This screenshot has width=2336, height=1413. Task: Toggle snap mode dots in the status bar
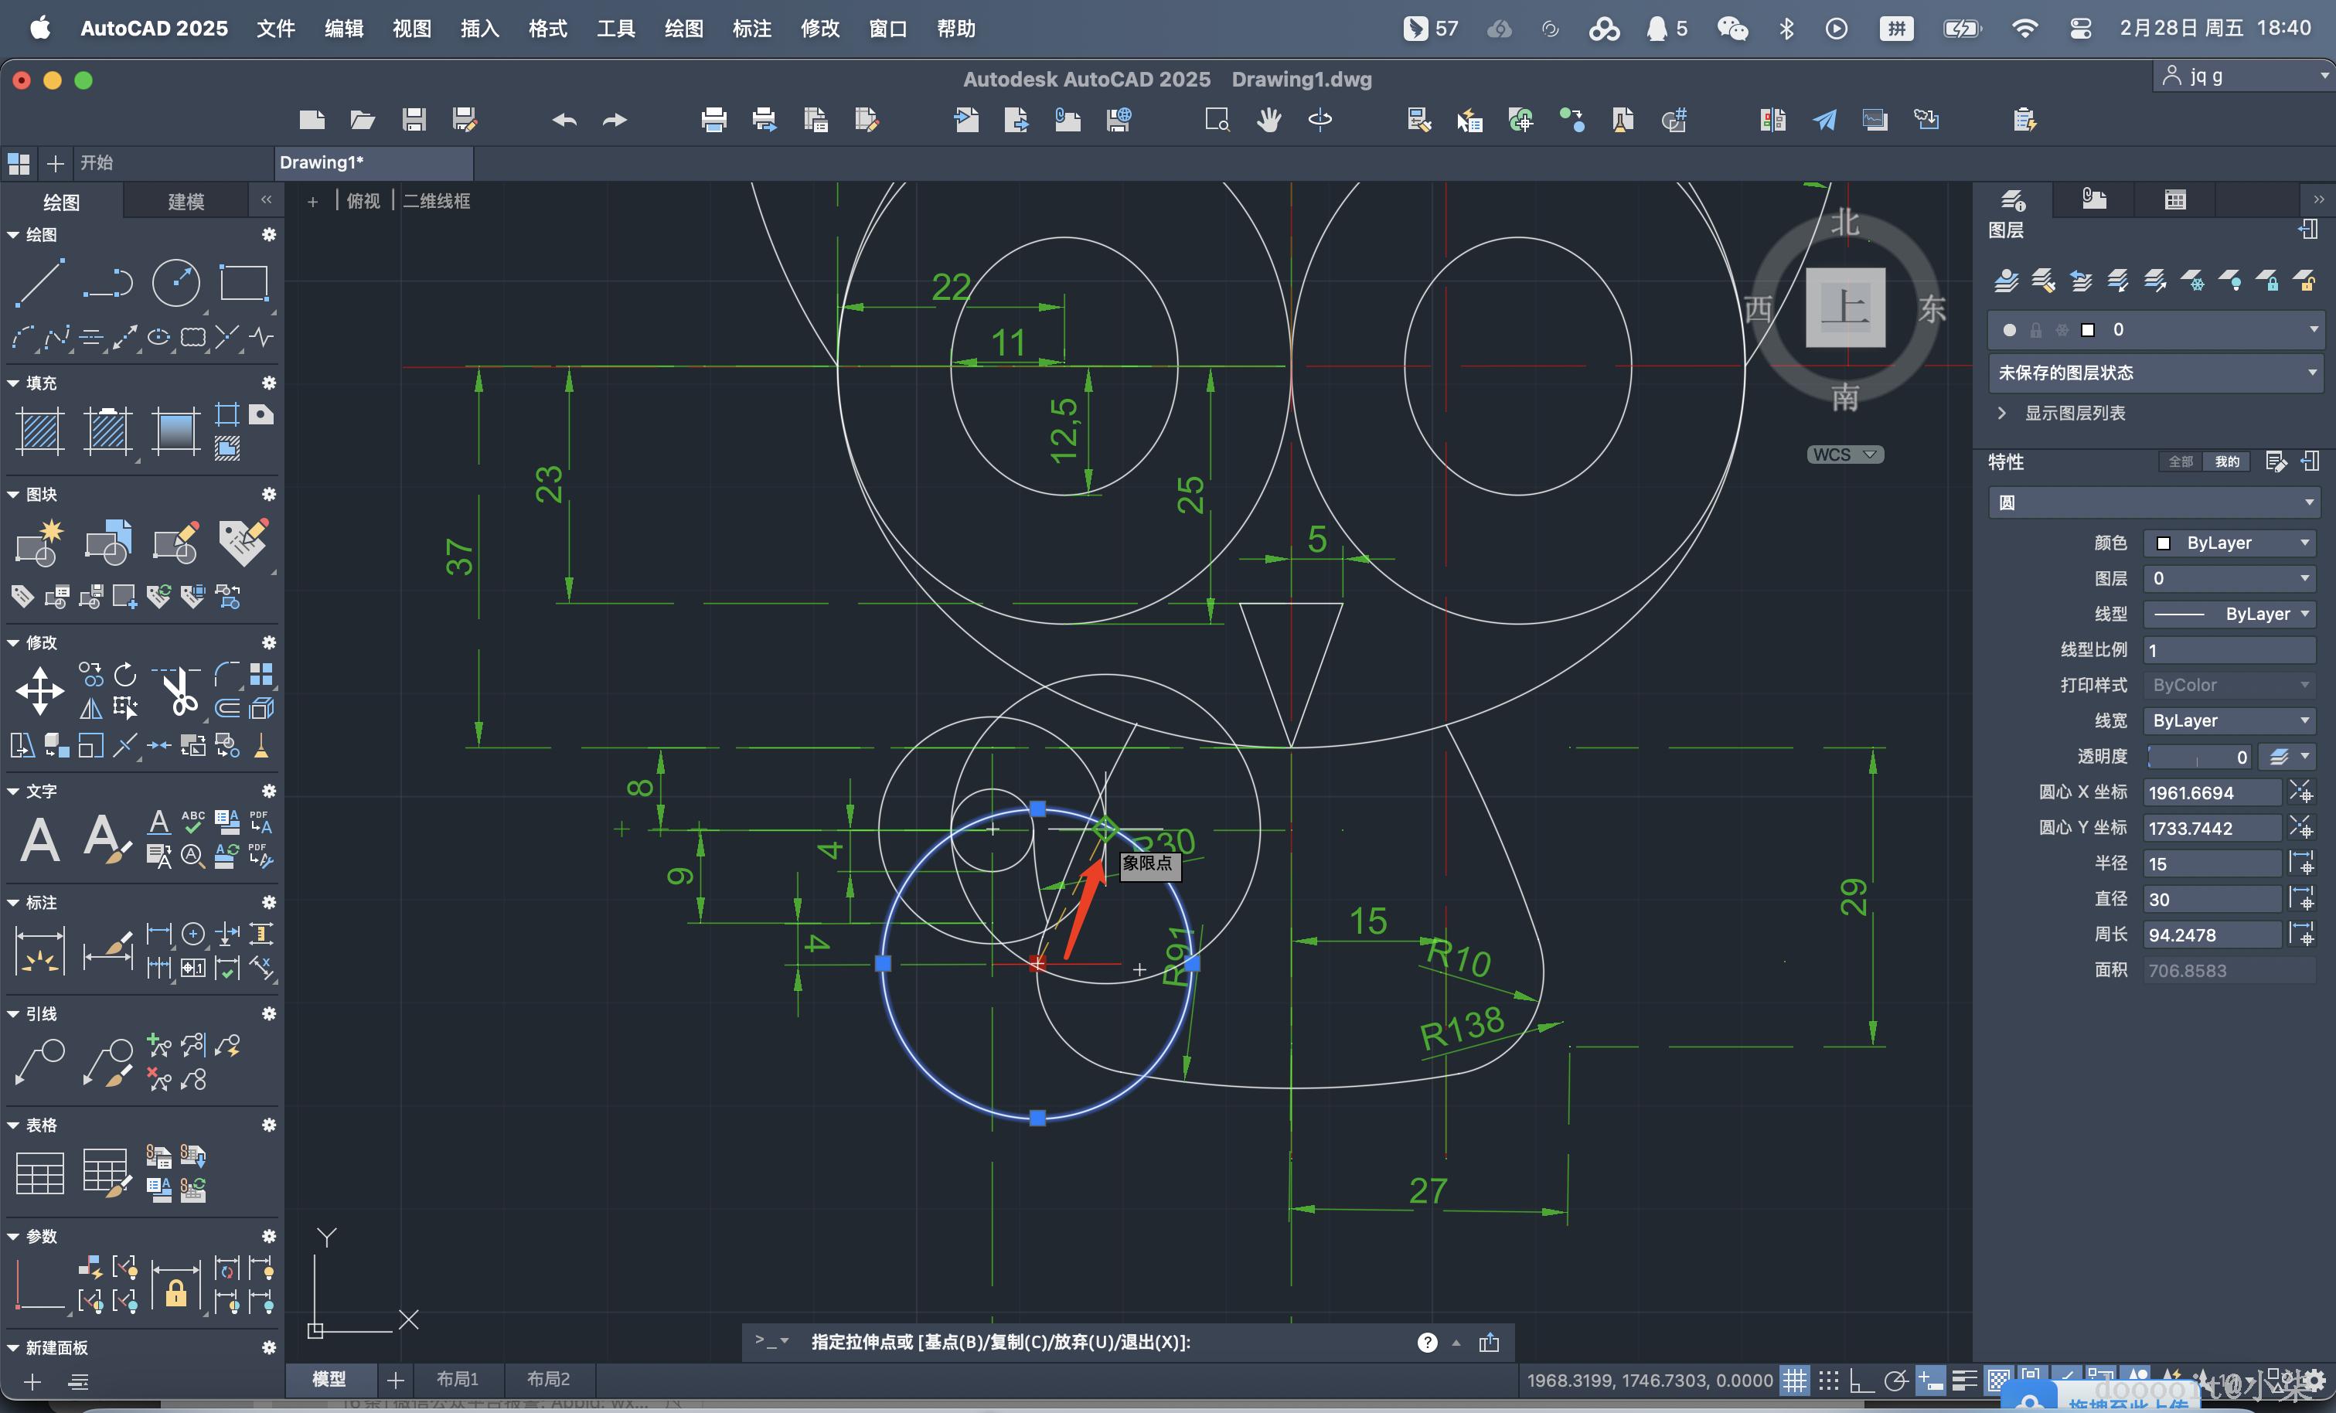click(1829, 1381)
